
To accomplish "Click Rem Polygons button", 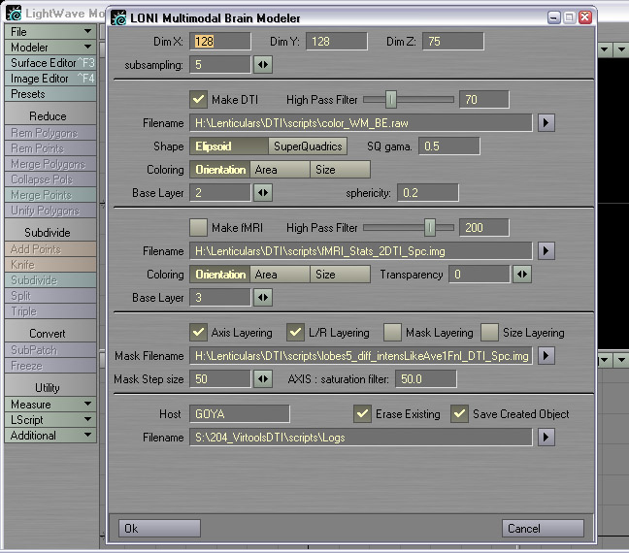I will point(50,133).
